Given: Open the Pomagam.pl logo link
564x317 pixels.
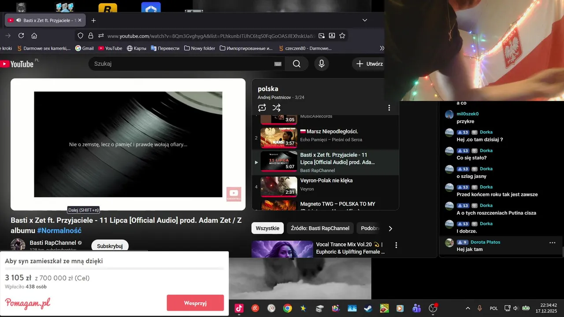Looking at the screenshot, I should click(27, 303).
